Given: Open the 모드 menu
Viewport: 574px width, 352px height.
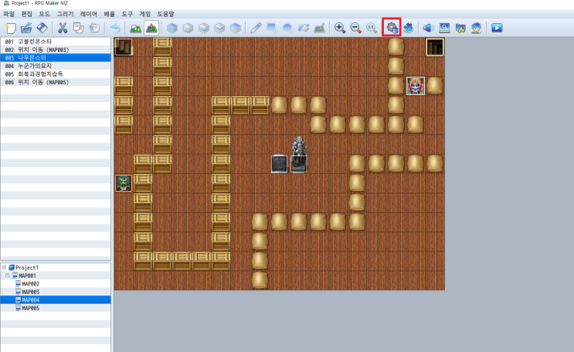Looking at the screenshot, I should [44, 14].
